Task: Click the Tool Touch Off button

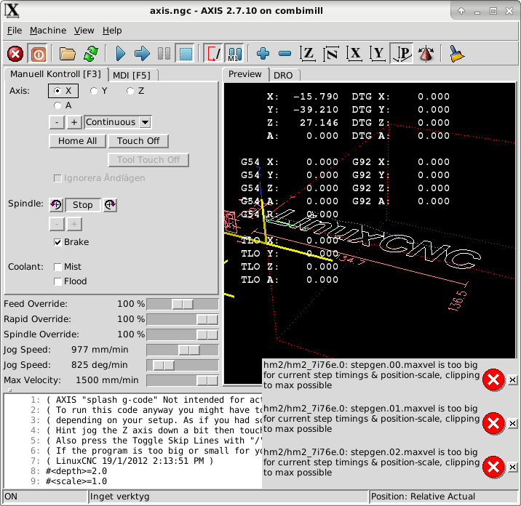Action: [148, 160]
